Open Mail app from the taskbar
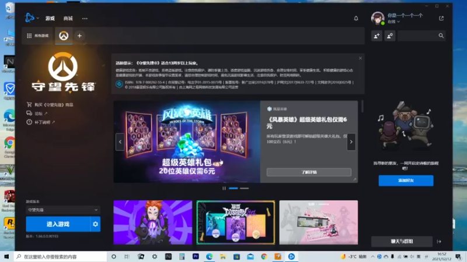The height and width of the screenshot is (262, 467). 250,257
